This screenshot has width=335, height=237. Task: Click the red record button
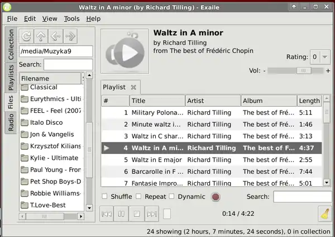(x=216, y=197)
